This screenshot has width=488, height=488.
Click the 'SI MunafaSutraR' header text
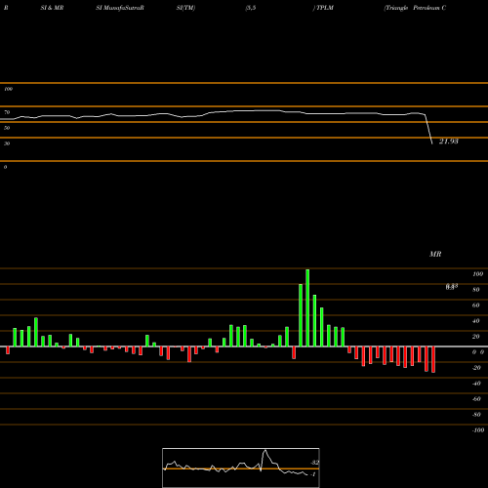pyautogui.click(x=120, y=8)
